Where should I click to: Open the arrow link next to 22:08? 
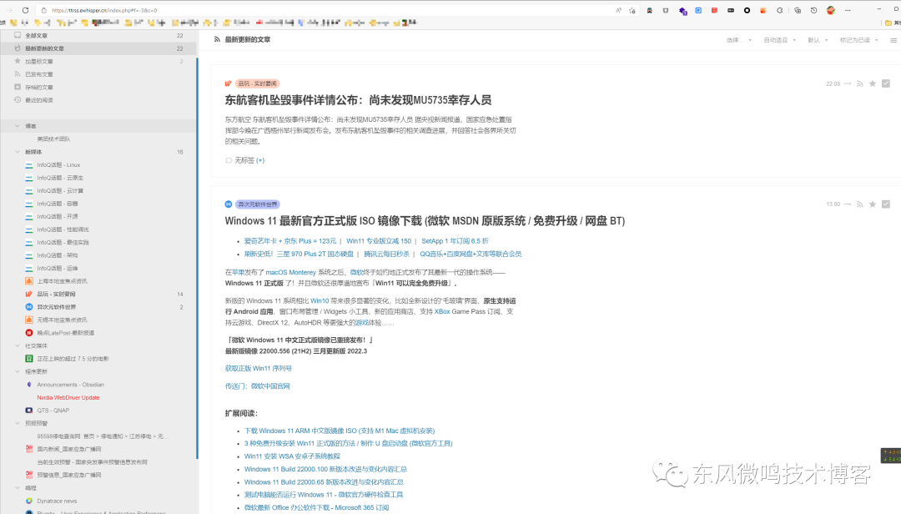847,83
